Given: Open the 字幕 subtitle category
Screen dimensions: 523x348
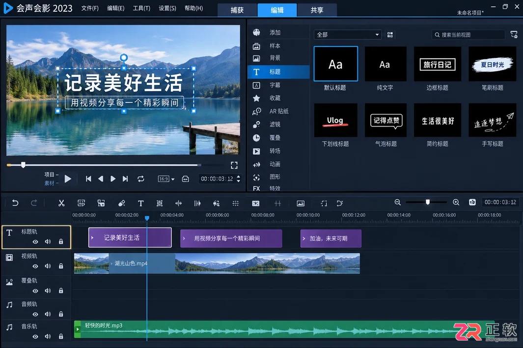Looking at the screenshot, I should click(x=275, y=85).
